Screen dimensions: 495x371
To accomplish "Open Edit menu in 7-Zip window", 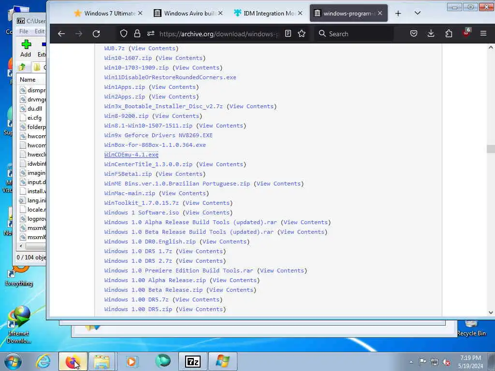I will pos(40,31).
